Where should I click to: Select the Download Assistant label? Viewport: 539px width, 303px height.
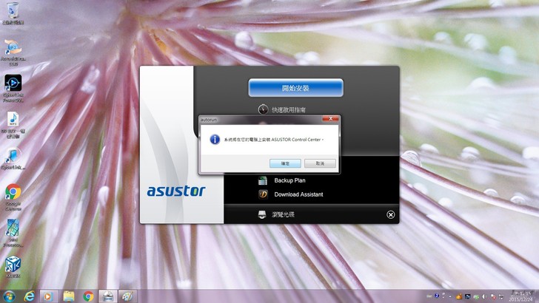[298, 194]
